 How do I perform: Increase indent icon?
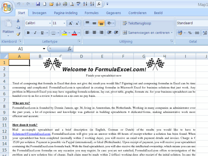click(116, 33)
